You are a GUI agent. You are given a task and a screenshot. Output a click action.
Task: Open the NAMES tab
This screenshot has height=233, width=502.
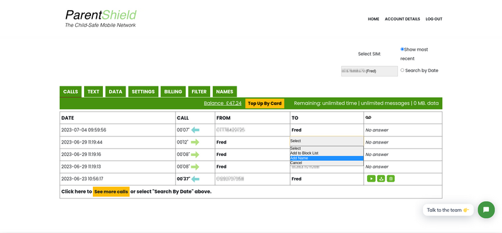click(225, 91)
